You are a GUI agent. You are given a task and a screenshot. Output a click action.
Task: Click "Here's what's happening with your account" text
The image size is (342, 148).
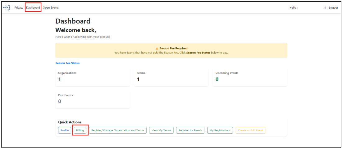click(x=82, y=37)
